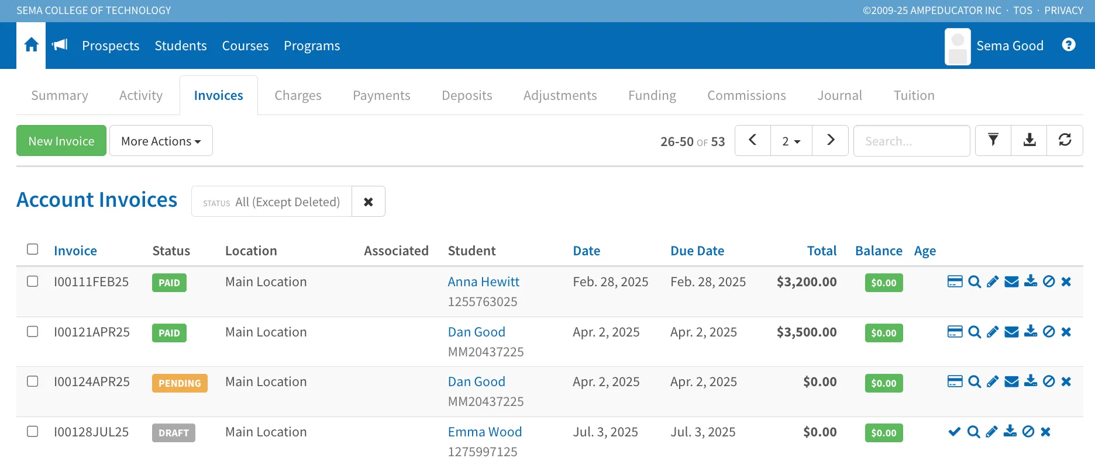Screen dimensions: 1095x465
Task: Tick the checkbox for invoice I00124APR25
Action: 33,381
